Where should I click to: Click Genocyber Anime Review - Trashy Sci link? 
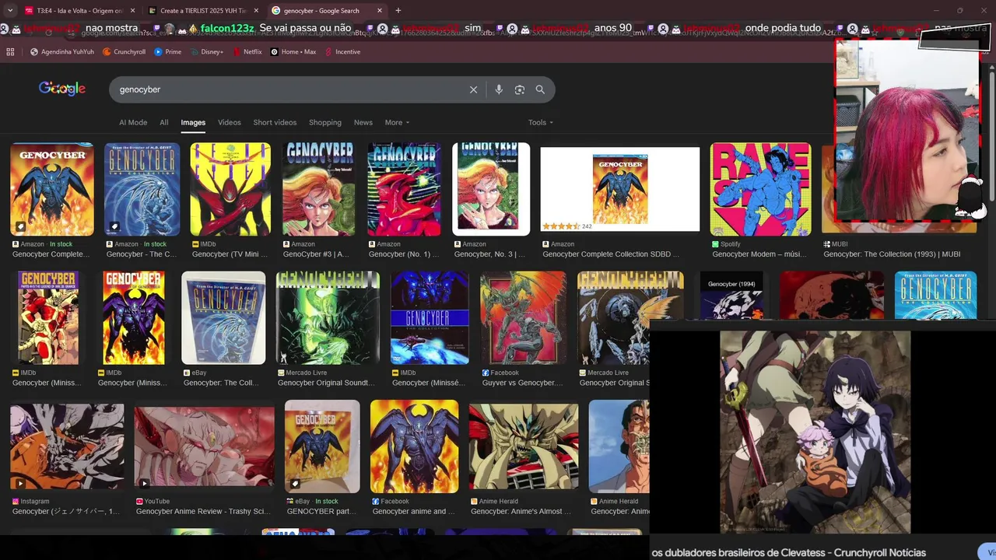(204, 512)
